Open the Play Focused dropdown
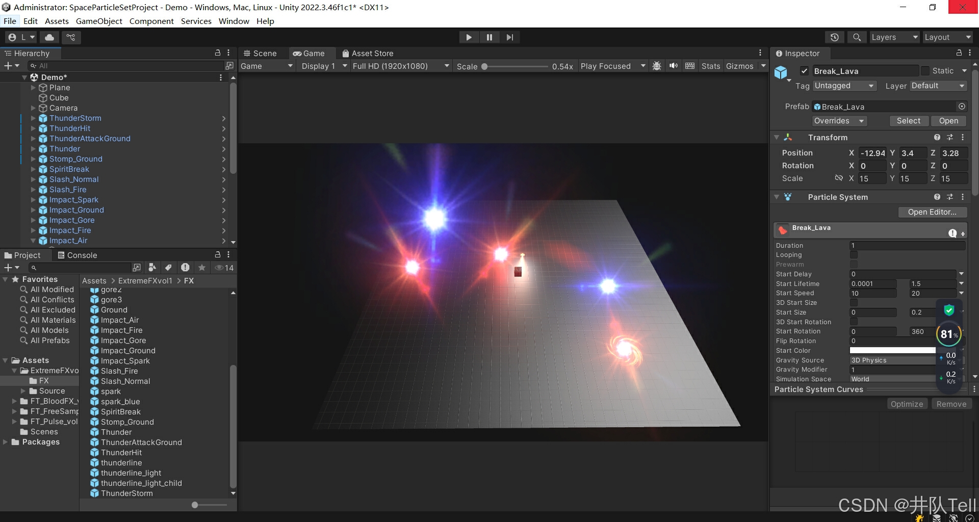Image resolution: width=979 pixels, height=522 pixels. pyautogui.click(x=612, y=66)
